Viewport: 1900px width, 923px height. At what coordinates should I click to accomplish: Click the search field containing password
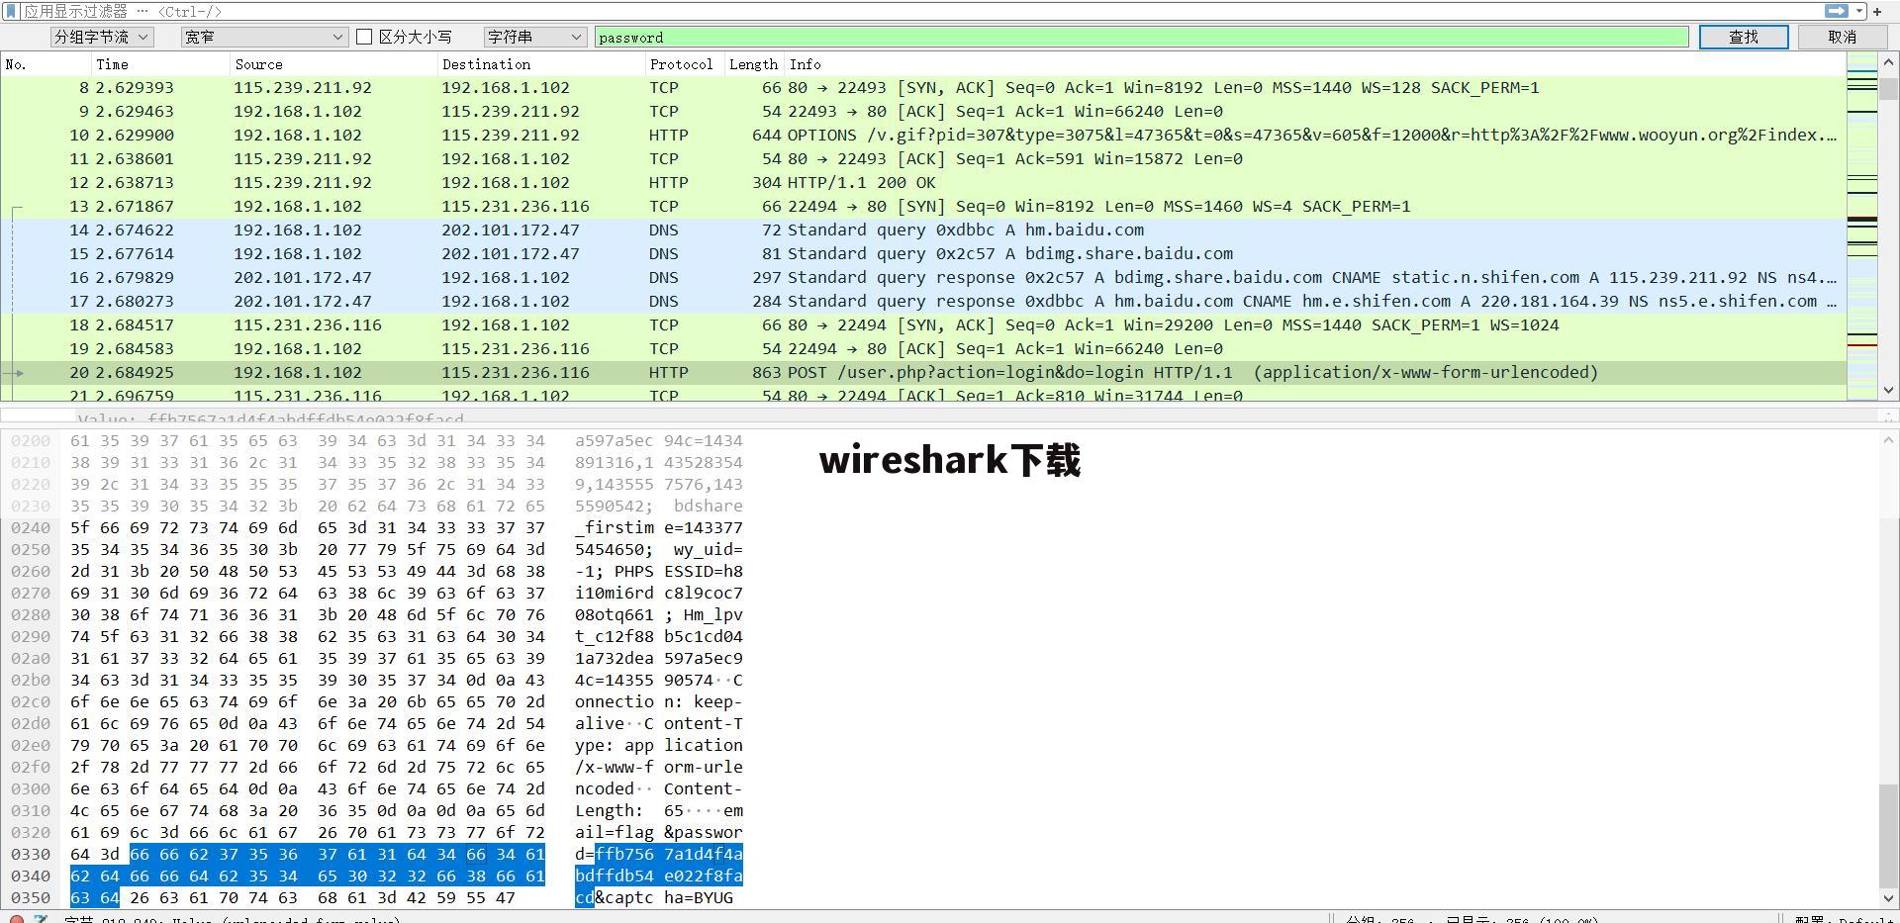pyautogui.click(x=1142, y=37)
